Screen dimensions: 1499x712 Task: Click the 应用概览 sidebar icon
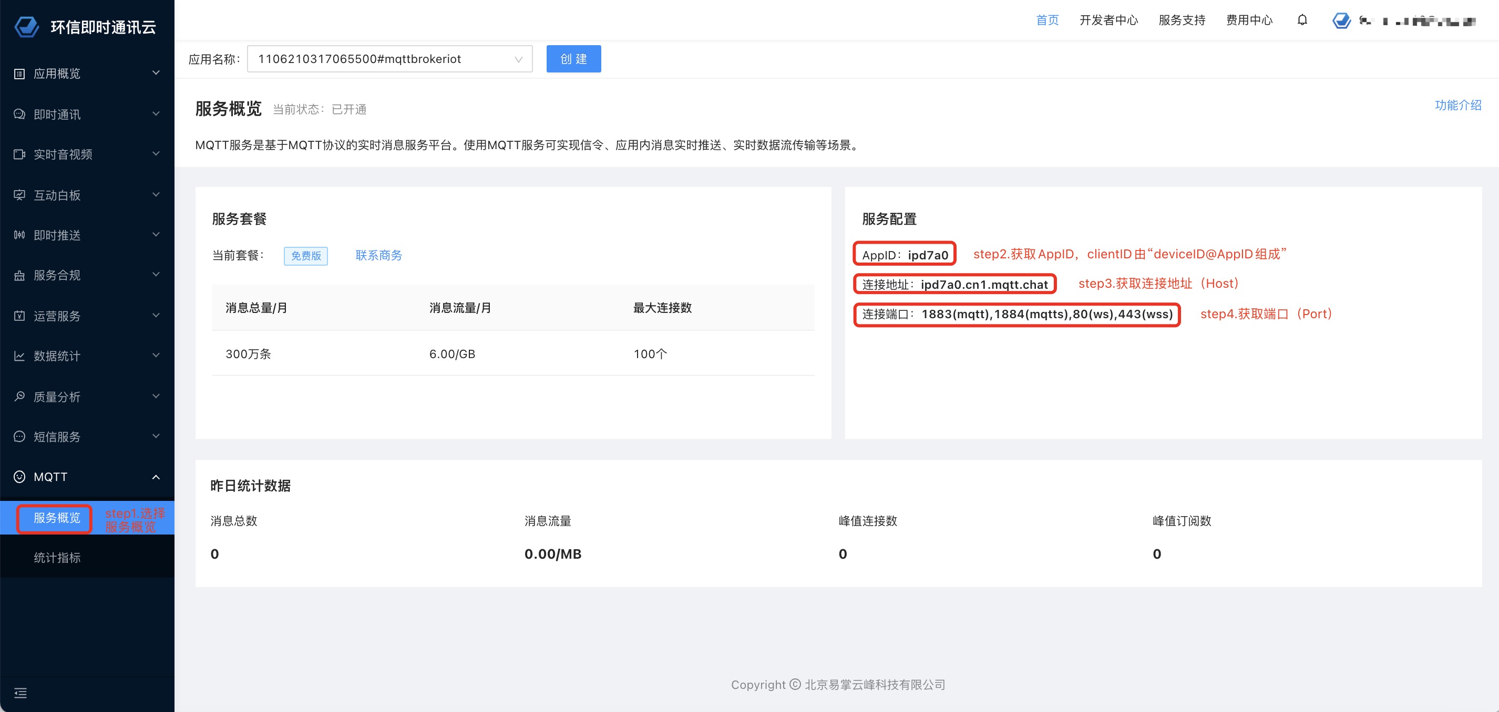(x=19, y=74)
